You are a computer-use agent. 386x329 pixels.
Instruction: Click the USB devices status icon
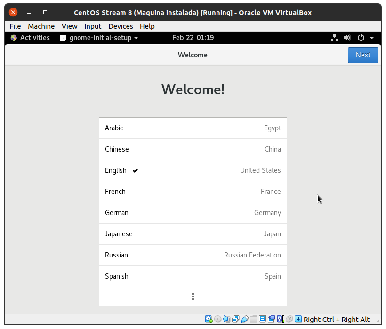[x=244, y=320]
